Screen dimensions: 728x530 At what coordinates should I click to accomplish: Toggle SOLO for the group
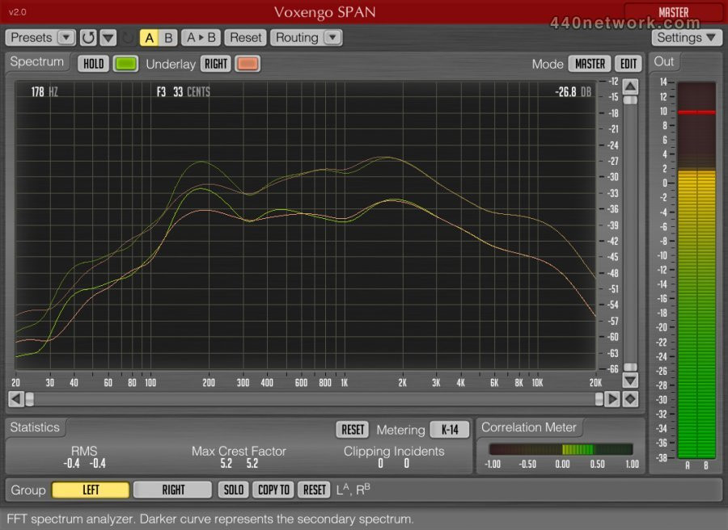coord(233,490)
